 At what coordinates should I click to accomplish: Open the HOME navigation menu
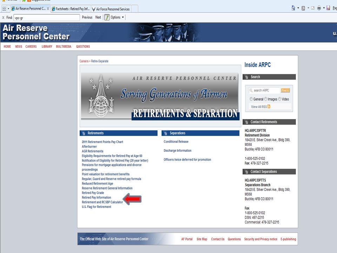click(x=7, y=46)
